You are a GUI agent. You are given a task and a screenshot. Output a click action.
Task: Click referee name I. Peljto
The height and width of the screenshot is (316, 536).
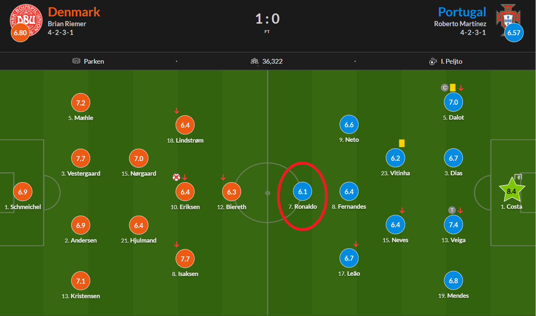452,61
